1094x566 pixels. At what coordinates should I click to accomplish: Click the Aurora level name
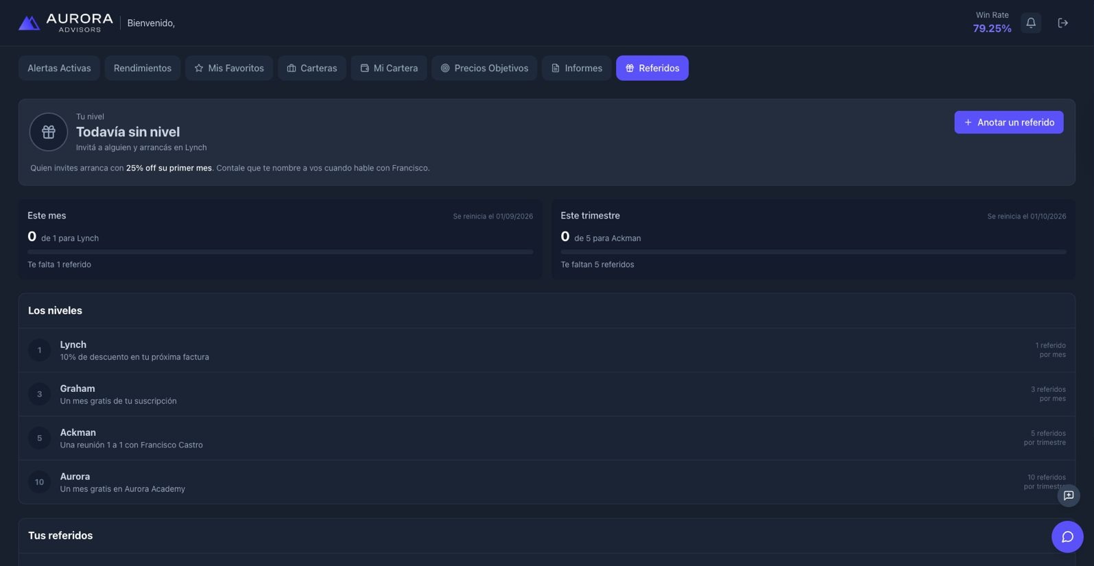(75, 476)
